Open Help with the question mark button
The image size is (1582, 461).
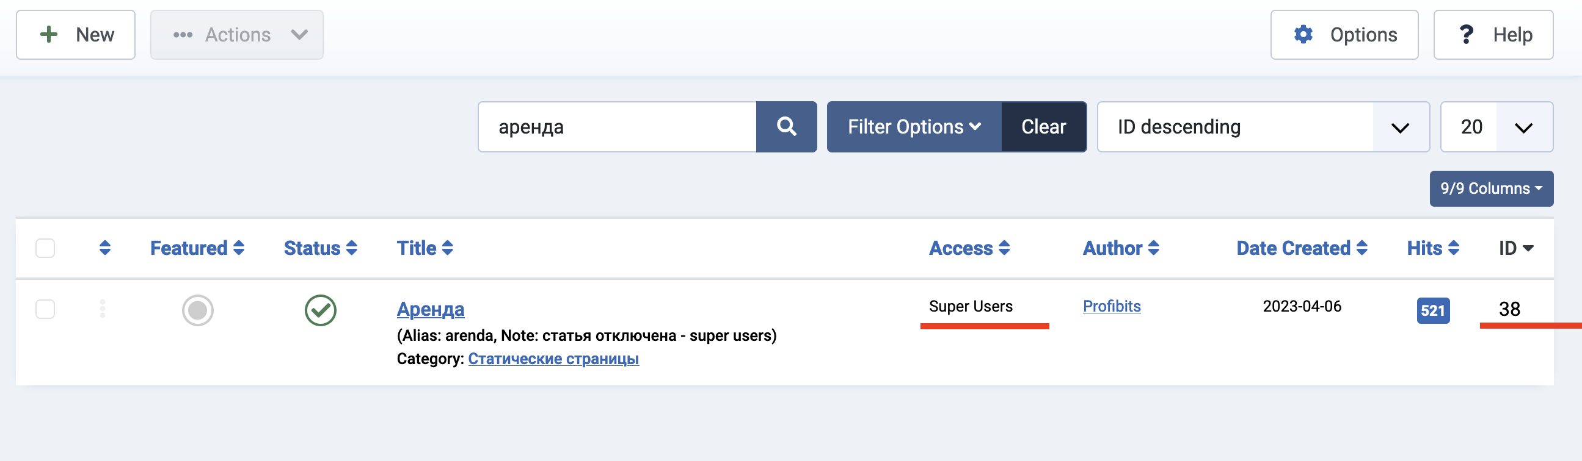(x=1492, y=35)
